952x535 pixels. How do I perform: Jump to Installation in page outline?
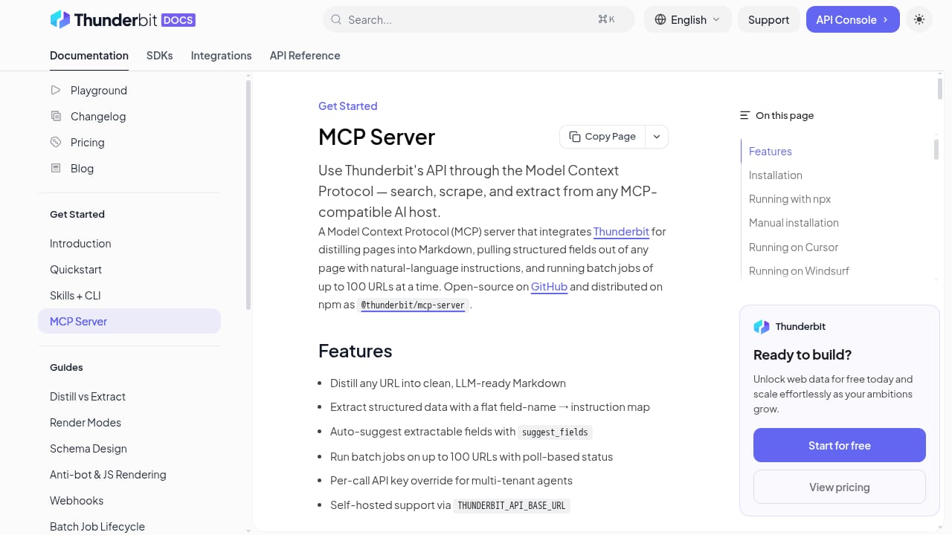tap(775, 175)
